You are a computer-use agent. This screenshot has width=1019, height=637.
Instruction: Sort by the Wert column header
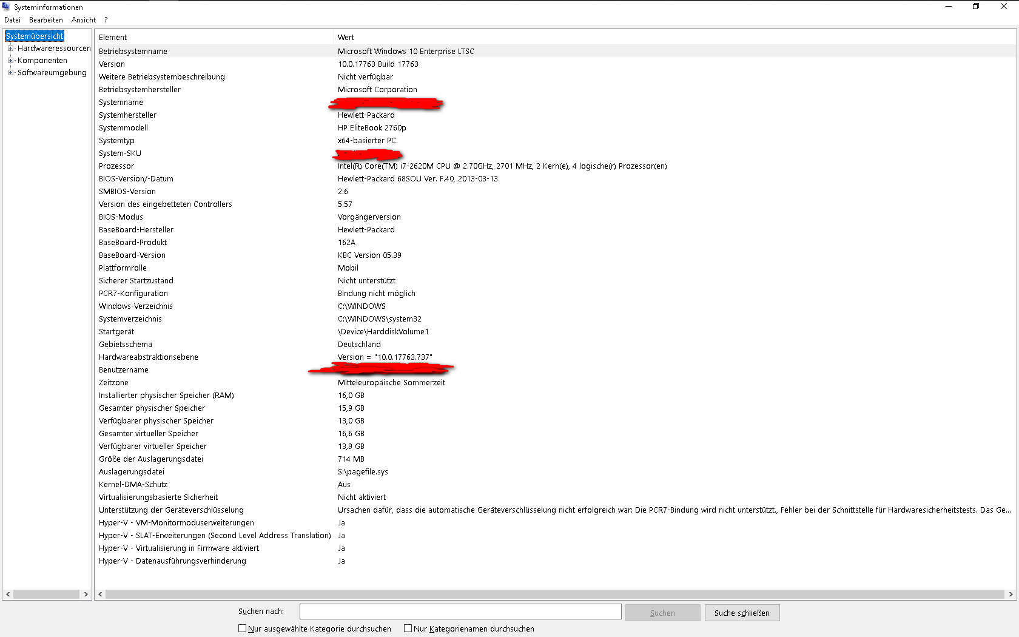click(x=675, y=37)
